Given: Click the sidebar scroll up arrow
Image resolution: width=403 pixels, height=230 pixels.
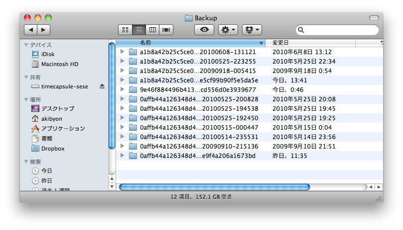Looking at the screenshot, I should point(112,178).
